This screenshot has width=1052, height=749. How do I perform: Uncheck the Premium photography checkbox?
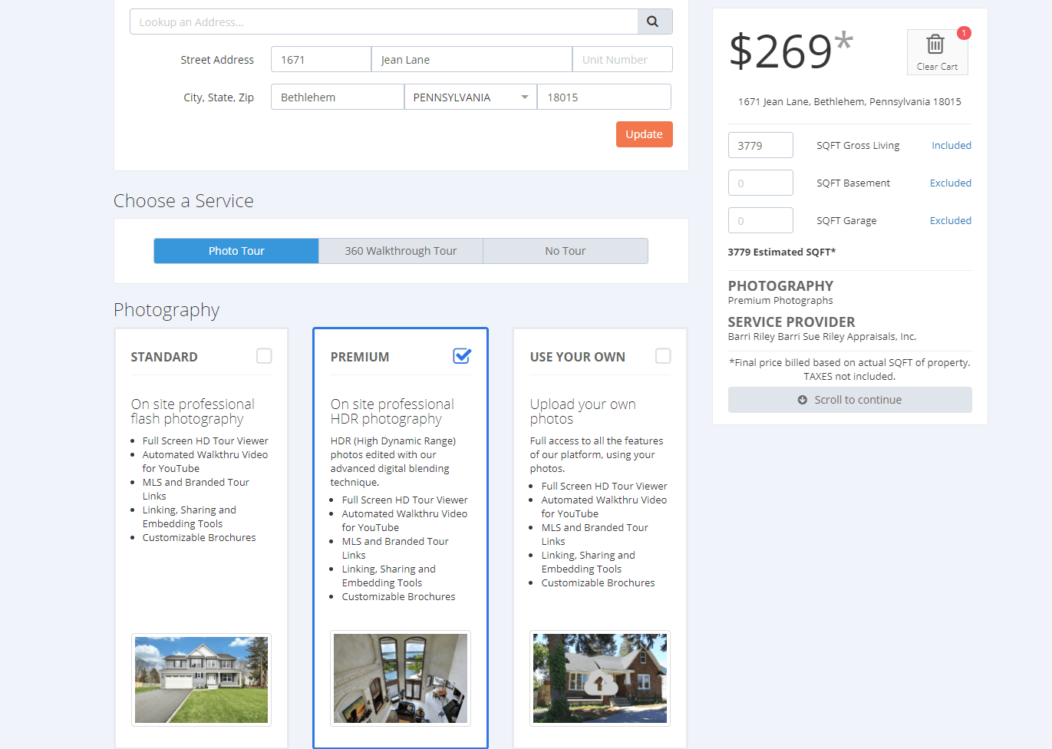tap(462, 356)
